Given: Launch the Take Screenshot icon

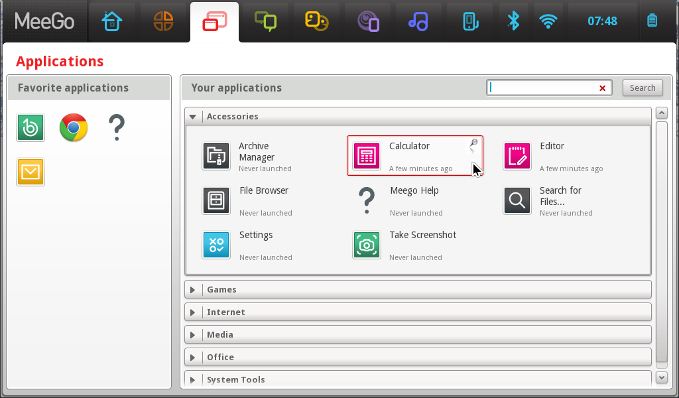Looking at the screenshot, I should (x=366, y=245).
